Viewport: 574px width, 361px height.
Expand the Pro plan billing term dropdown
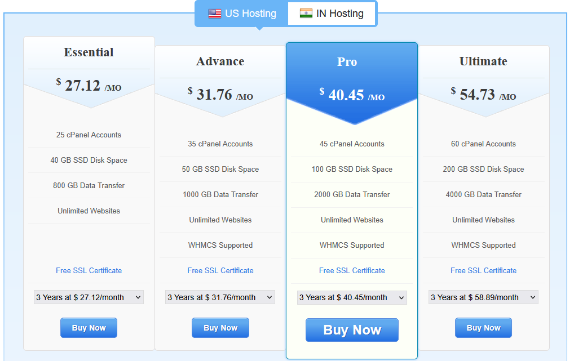352,297
